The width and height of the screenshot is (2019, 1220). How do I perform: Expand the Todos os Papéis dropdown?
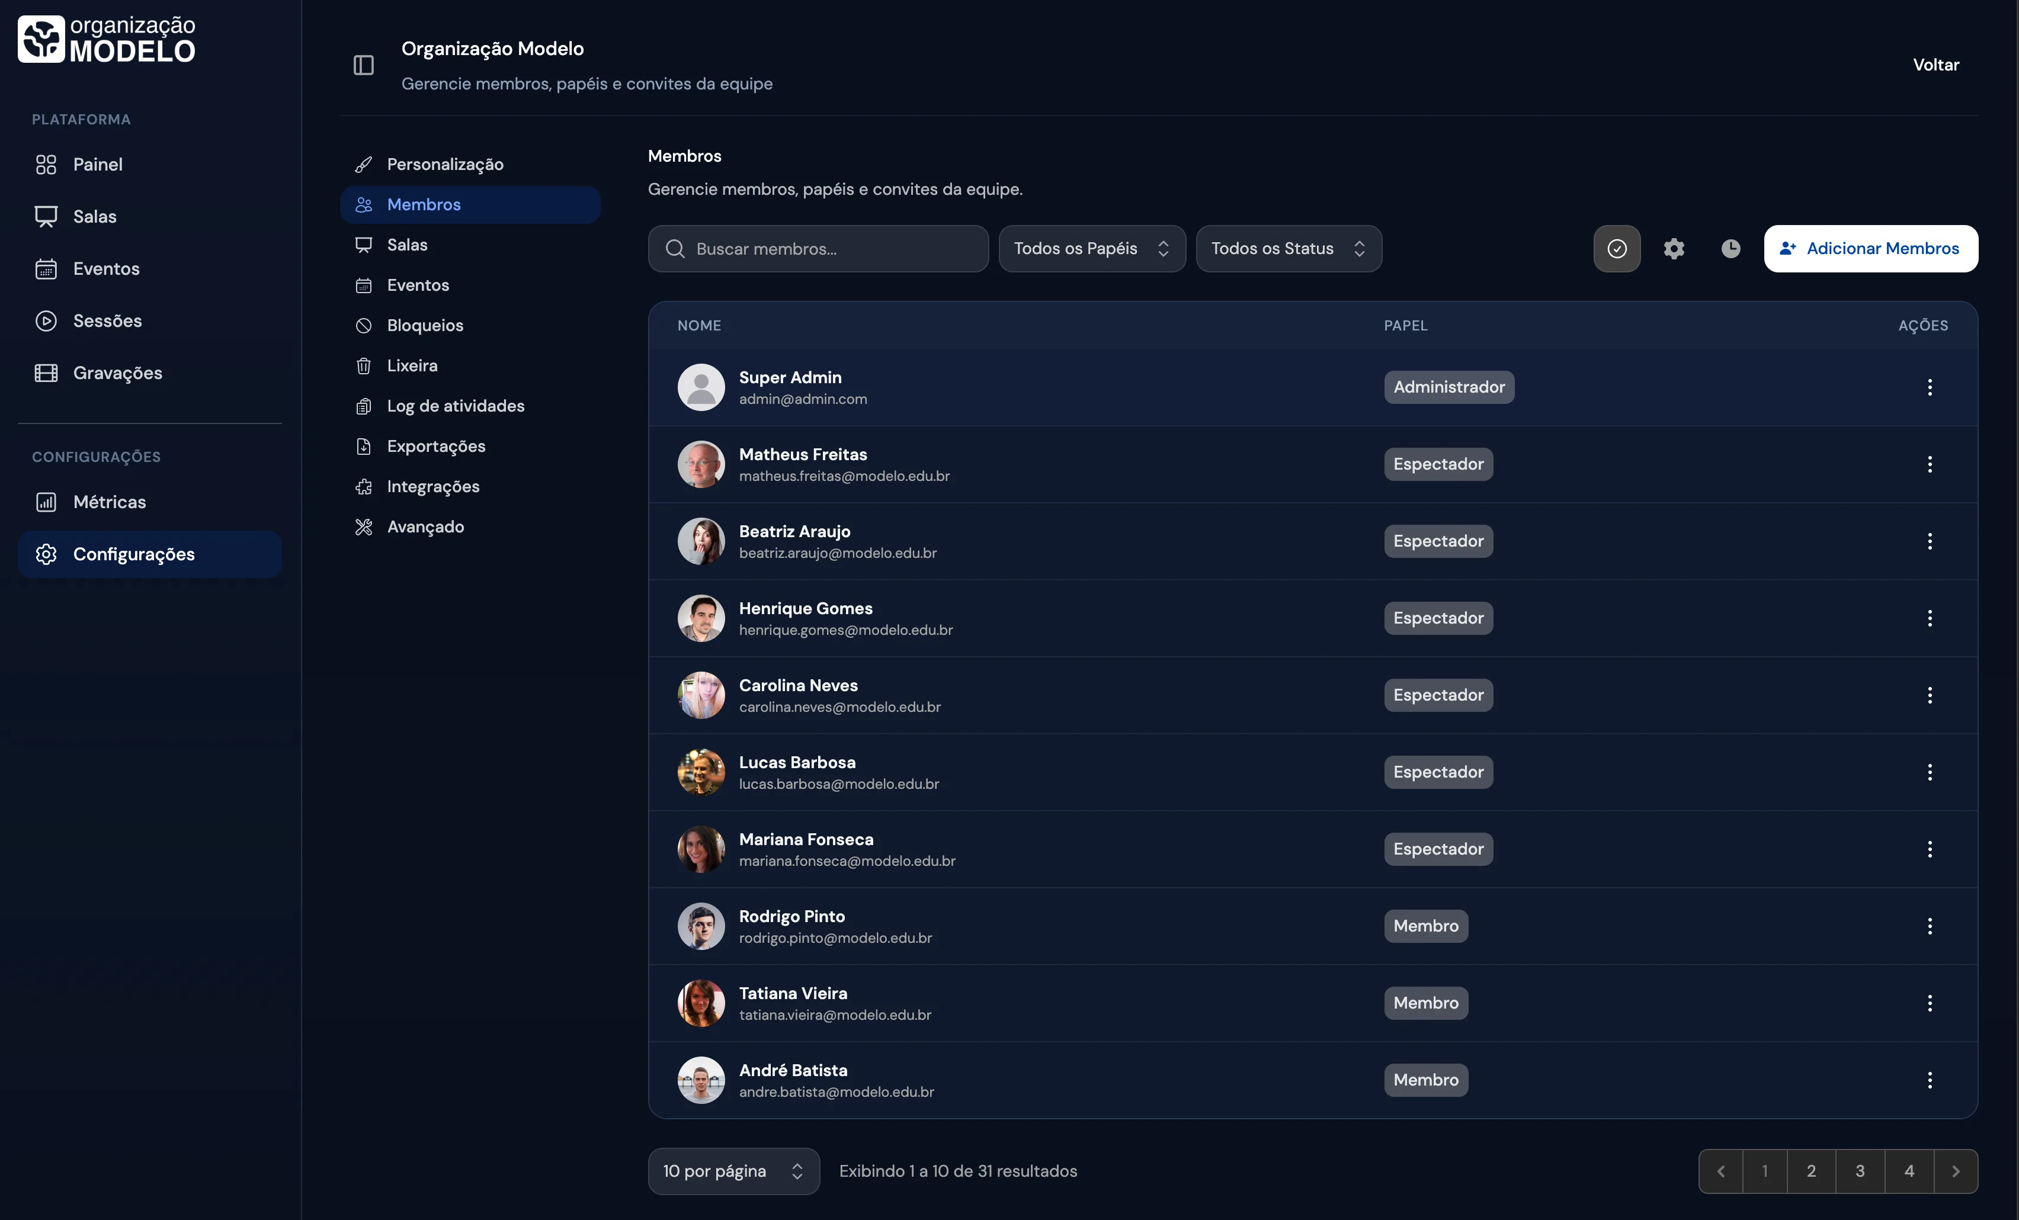click(x=1091, y=248)
